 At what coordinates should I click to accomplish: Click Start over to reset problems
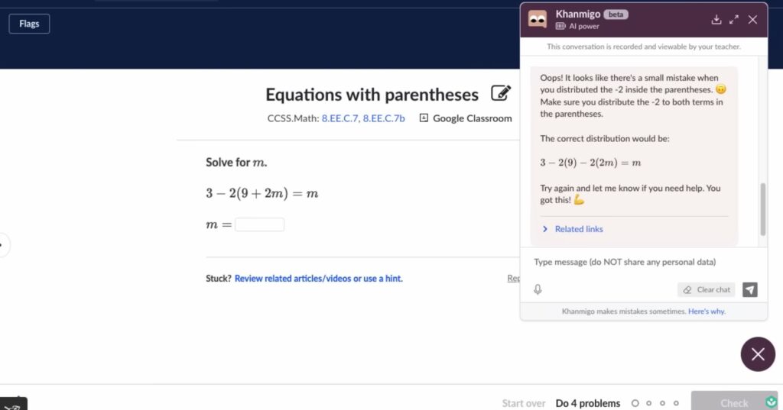pos(523,403)
